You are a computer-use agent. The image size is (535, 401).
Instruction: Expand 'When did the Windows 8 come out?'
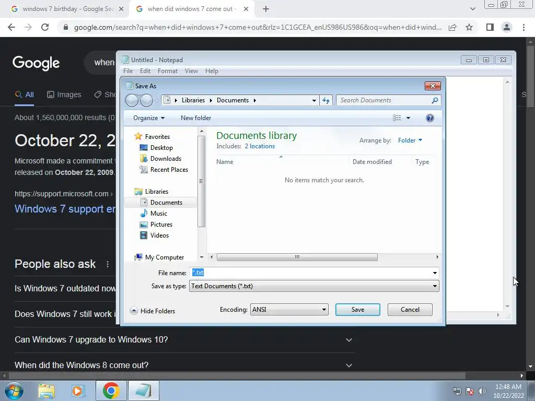click(348, 365)
